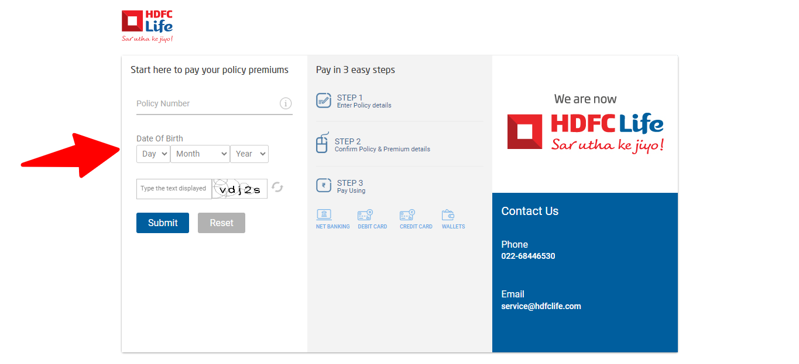Image resolution: width=799 pixels, height=364 pixels.
Task: Open the Day dropdown
Action: [x=153, y=154]
